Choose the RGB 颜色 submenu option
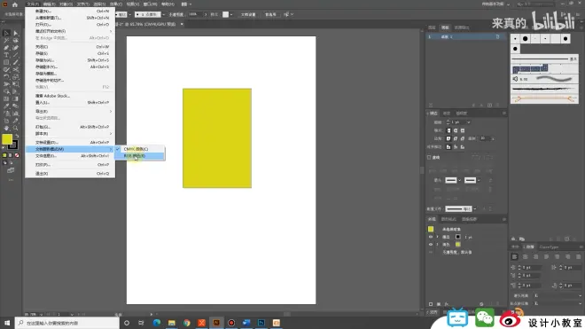 (x=139, y=156)
